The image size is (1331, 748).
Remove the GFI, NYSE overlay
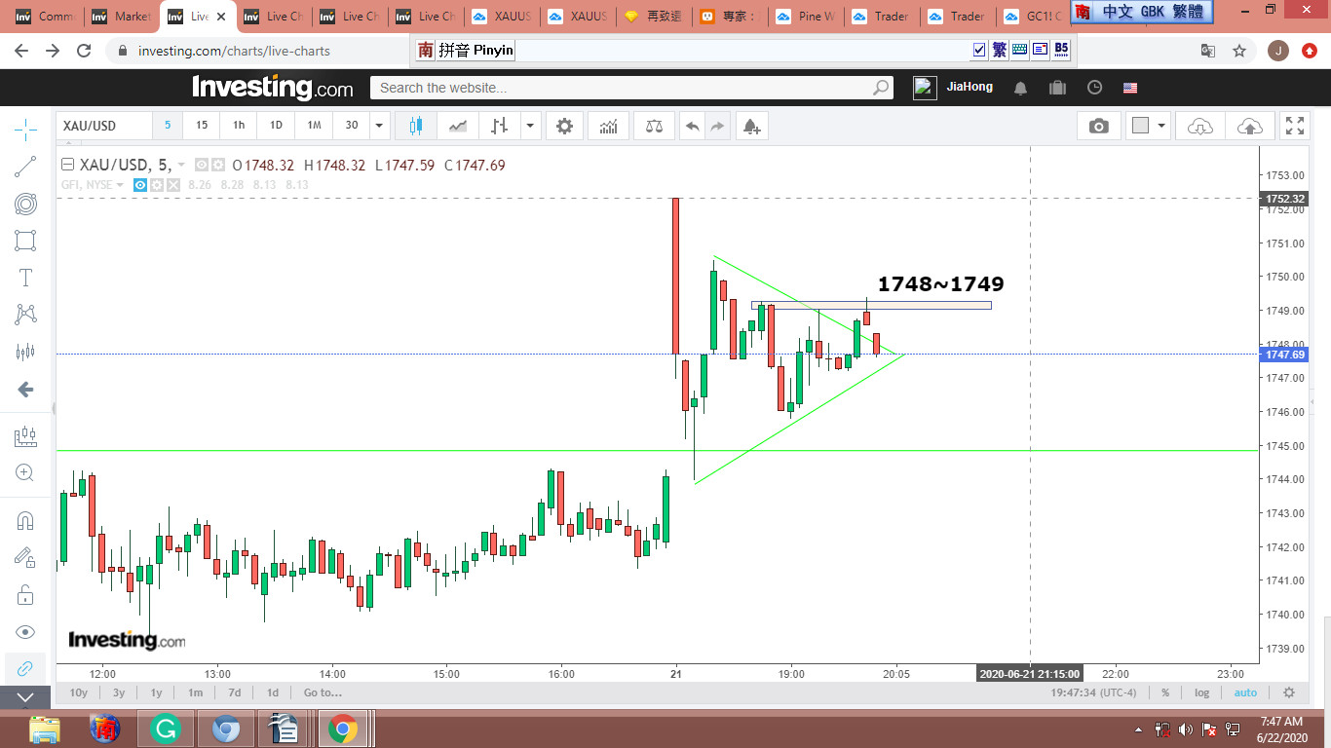click(173, 185)
